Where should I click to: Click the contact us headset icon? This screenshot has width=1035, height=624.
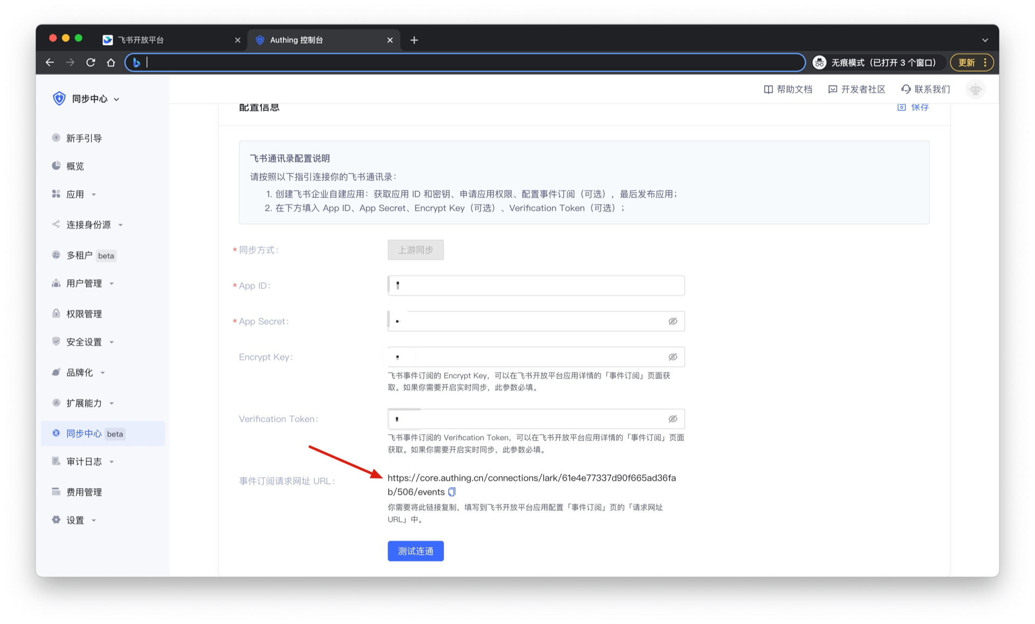pyautogui.click(x=906, y=89)
